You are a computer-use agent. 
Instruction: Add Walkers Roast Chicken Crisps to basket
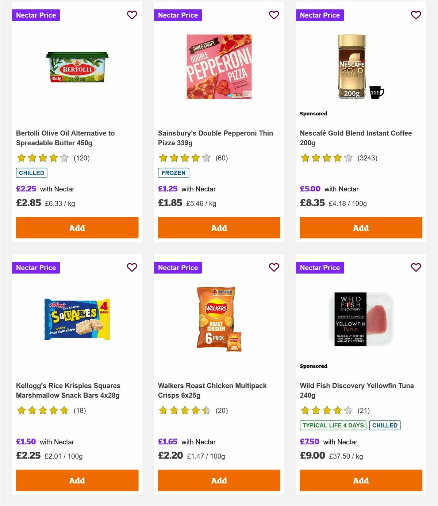click(x=219, y=480)
